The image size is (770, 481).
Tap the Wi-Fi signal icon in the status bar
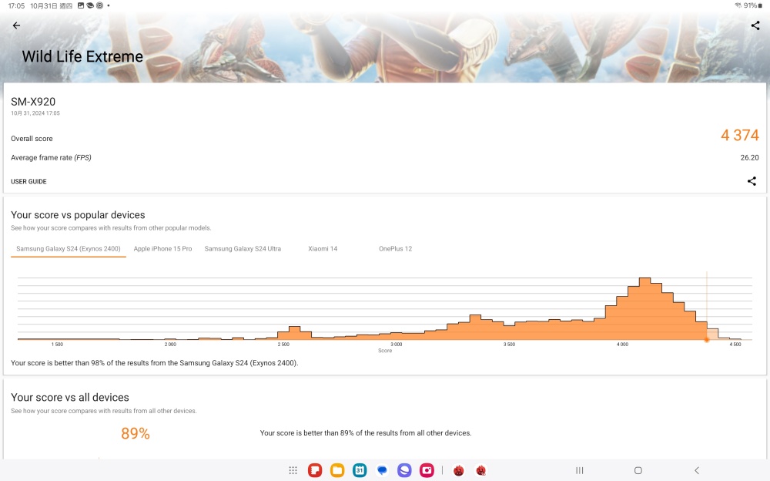click(738, 5)
